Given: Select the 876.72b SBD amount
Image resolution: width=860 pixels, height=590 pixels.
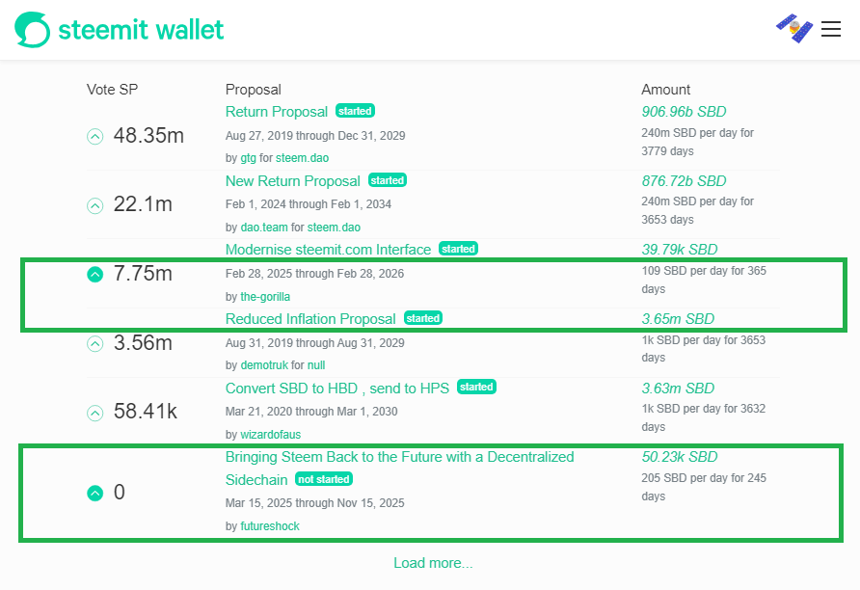Looking at the screenshot, I should tap(684, 181).
